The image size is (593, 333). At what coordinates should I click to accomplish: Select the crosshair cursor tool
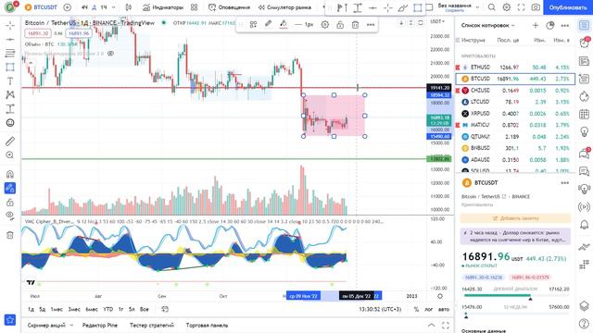(x=10, y=25)
